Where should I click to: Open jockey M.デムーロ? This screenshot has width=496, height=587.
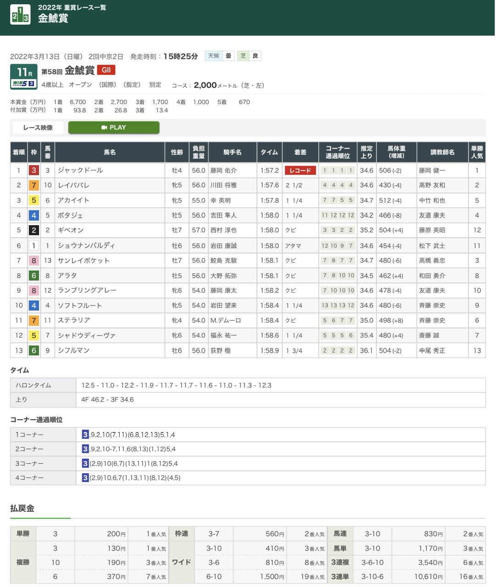point(226,321)
